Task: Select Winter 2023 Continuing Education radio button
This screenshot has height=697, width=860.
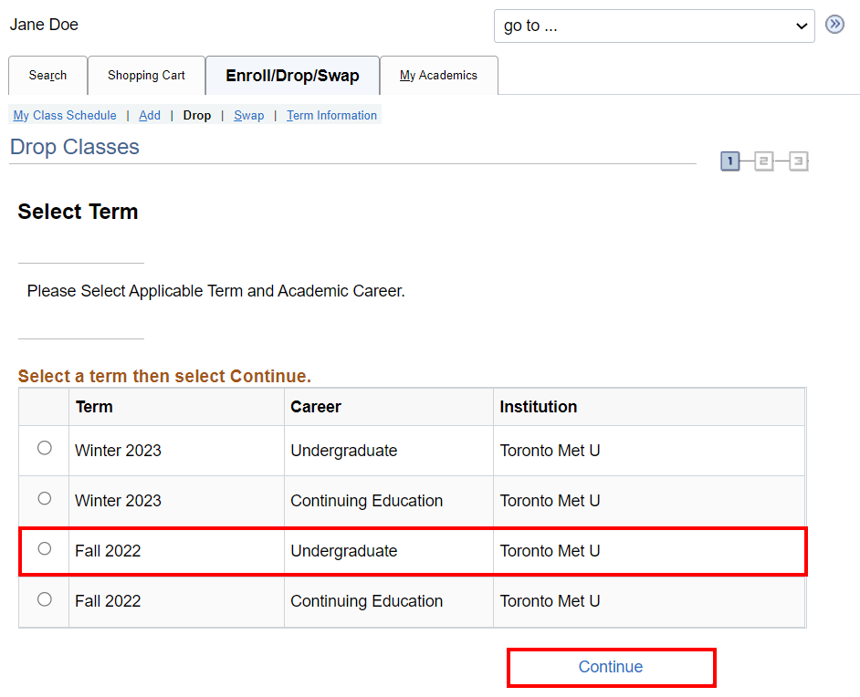Action: [x=44, y=499]
